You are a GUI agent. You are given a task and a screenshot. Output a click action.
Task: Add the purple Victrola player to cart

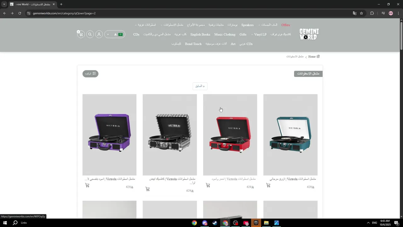(x=87, y=185)
